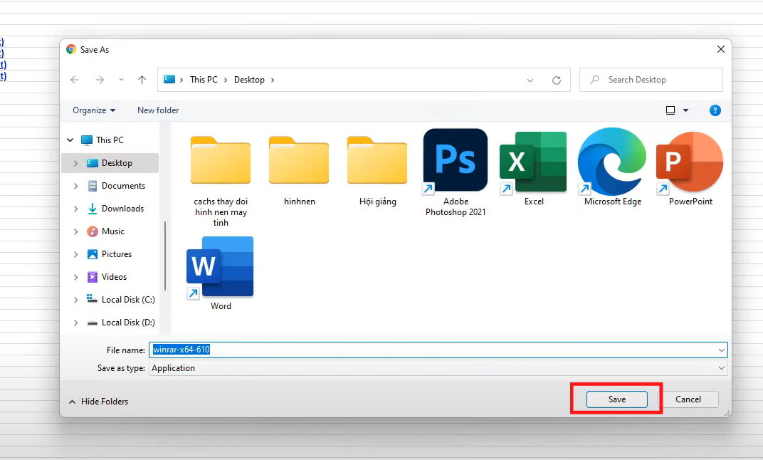Click the Back navigation arrow

click(x=75, y=80)
